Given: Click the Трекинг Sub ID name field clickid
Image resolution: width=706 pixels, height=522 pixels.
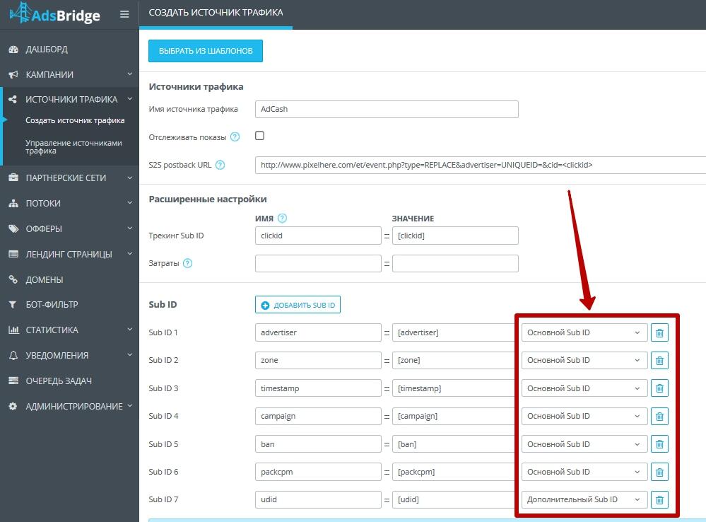Looking at the screenshot, I should 318,236.
